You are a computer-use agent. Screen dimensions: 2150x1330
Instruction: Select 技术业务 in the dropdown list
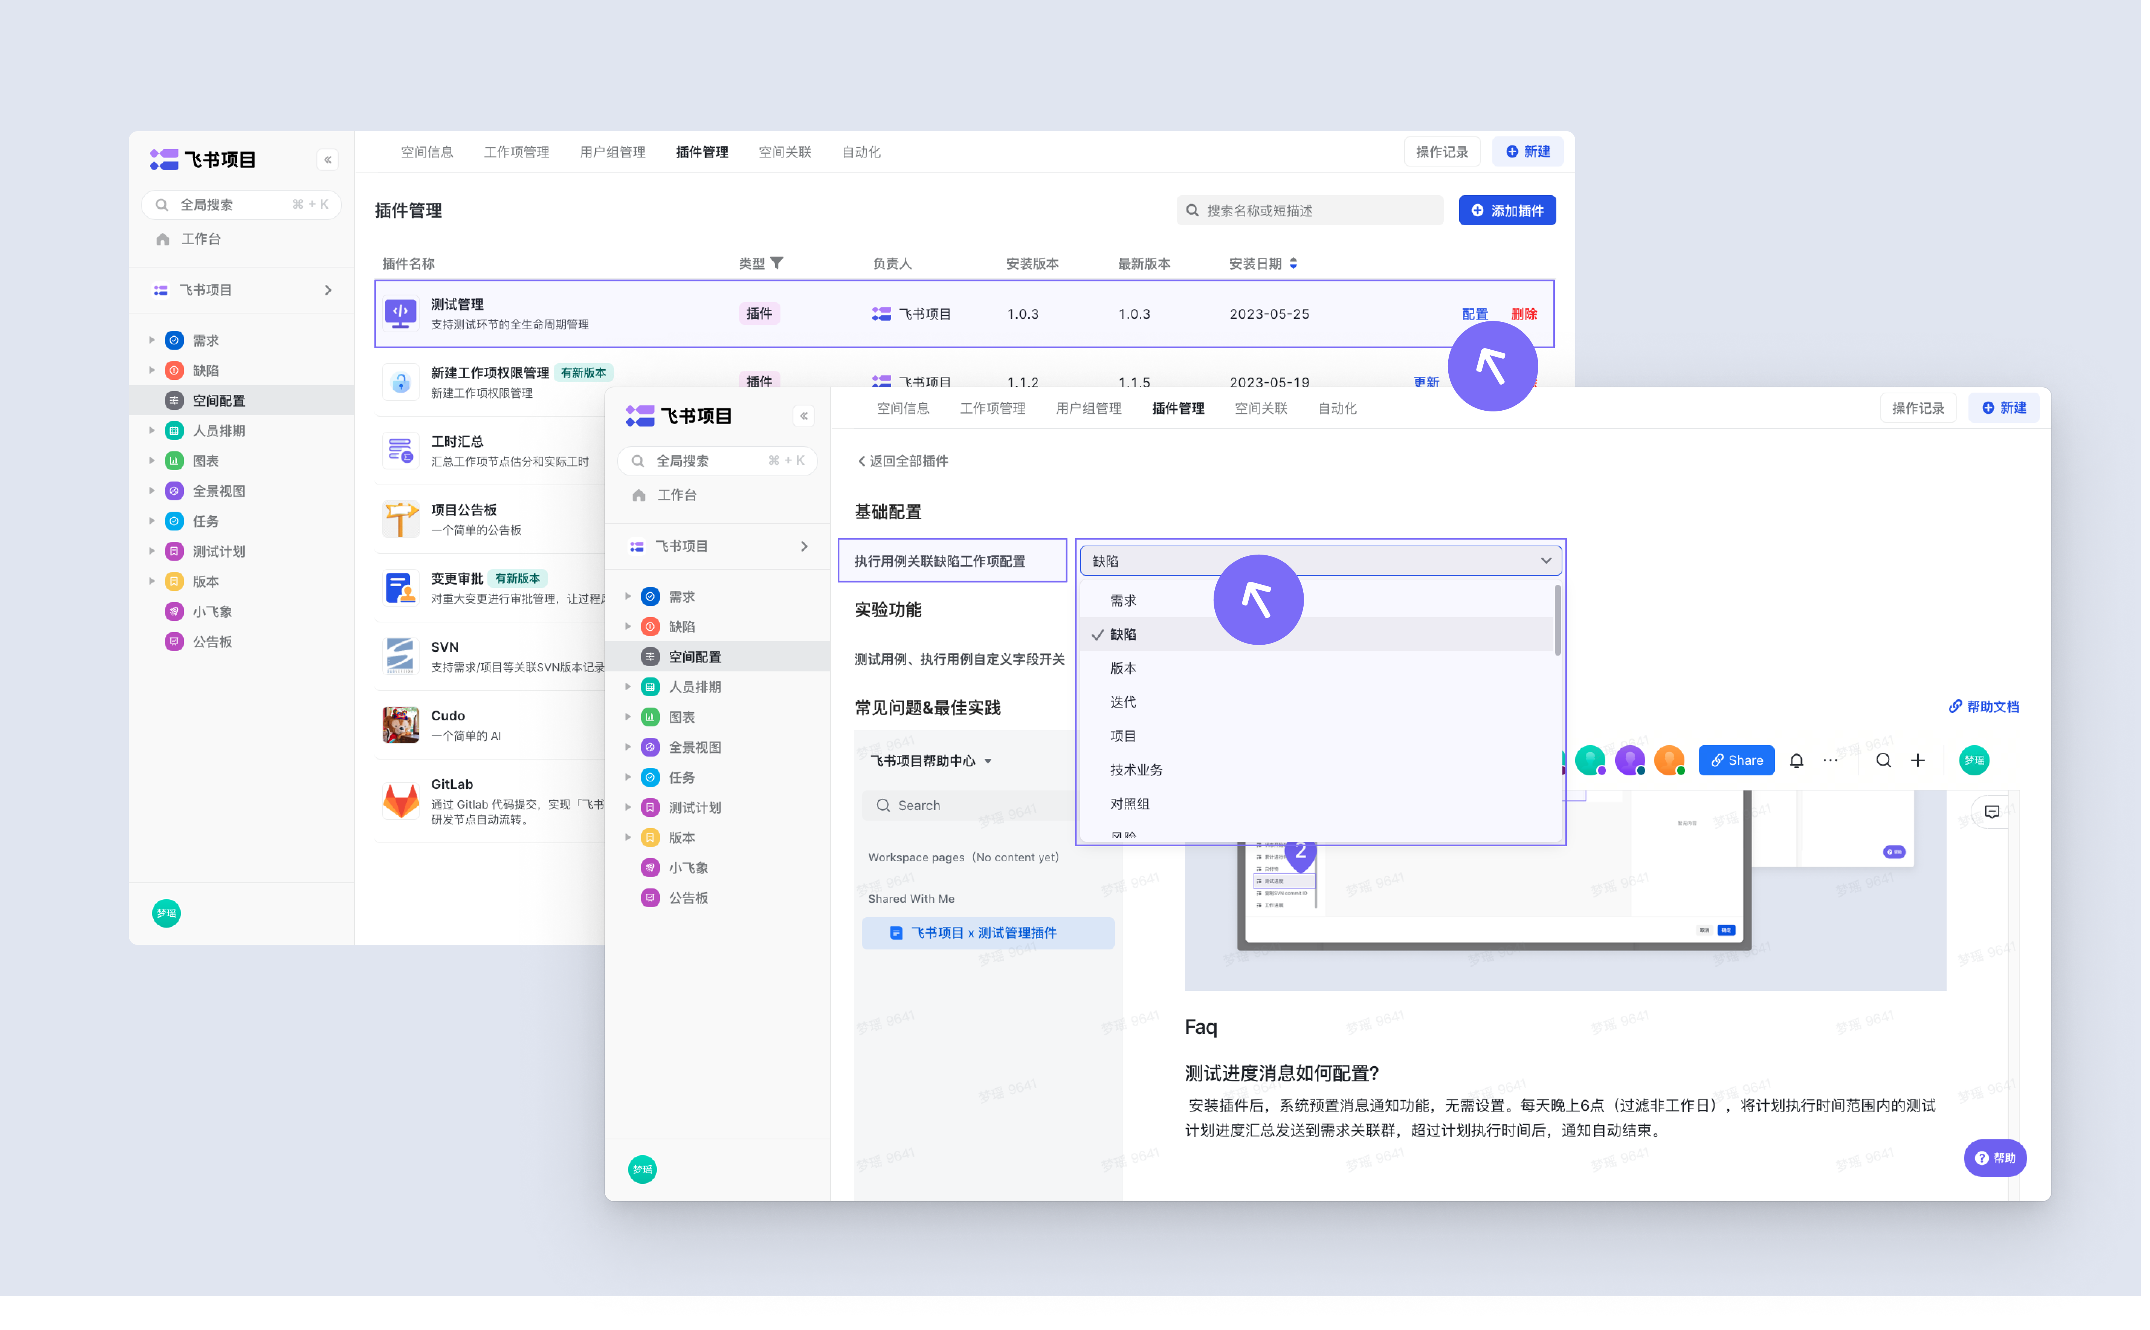tap(1317, 770)
